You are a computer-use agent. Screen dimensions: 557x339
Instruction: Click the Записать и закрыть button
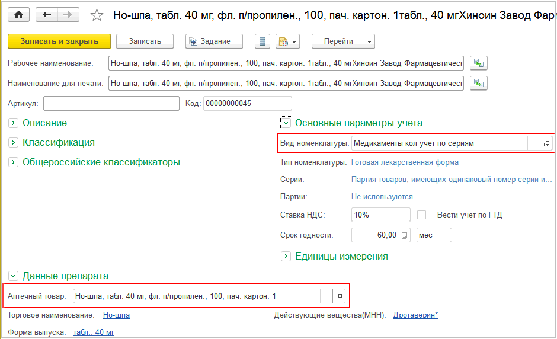pyautogui.click(x=59, y=41)
